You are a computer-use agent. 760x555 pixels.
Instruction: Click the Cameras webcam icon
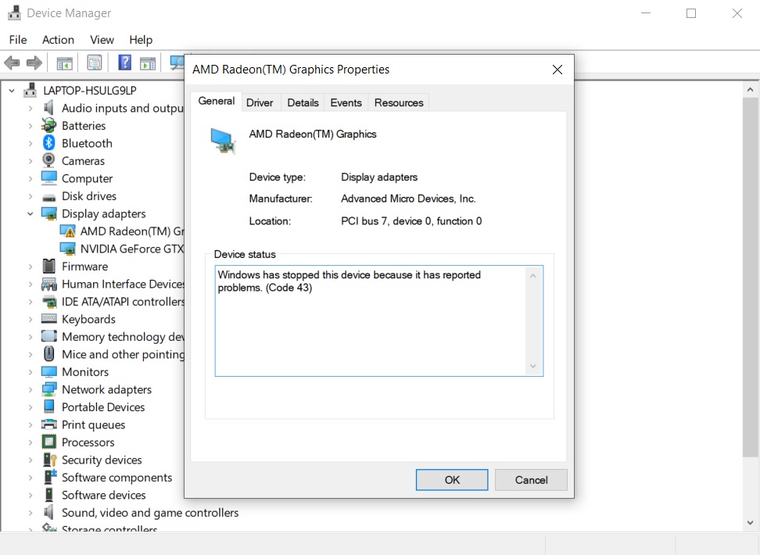coord(49,160)
